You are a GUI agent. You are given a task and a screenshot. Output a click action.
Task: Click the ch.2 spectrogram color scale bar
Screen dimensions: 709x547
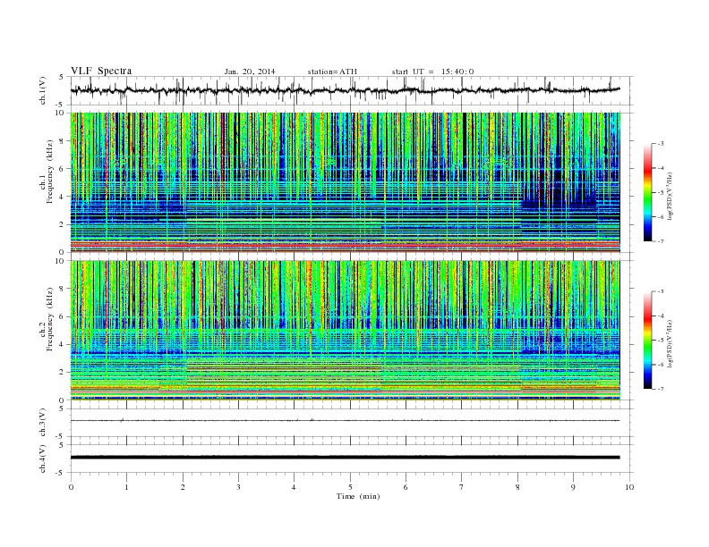647,340
